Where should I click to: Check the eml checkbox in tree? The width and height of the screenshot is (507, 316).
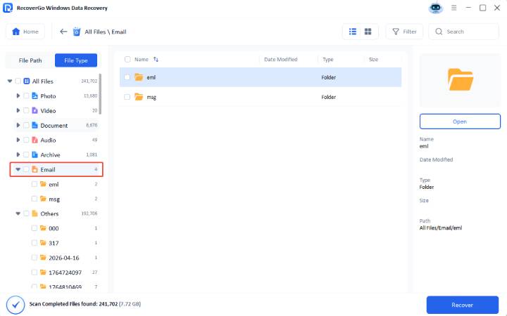(35, 184)
